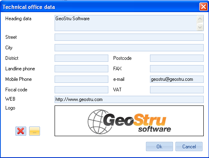Remove logo with the red X button
The image size is (209, 158).
[21, 131]
